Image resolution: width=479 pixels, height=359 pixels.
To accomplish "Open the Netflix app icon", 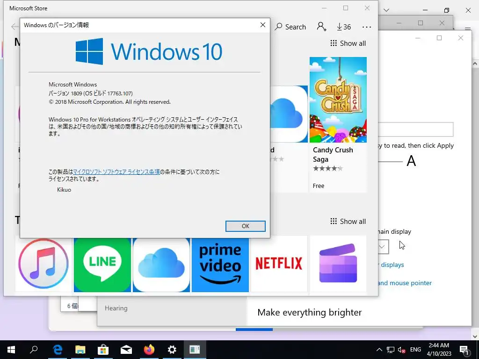I will (279, 264).
